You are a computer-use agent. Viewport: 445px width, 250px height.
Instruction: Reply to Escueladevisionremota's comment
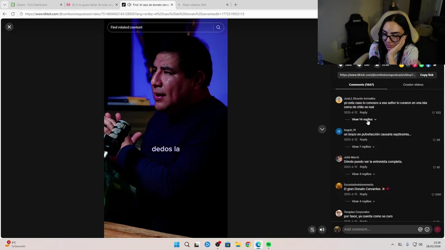pos(363,194)
